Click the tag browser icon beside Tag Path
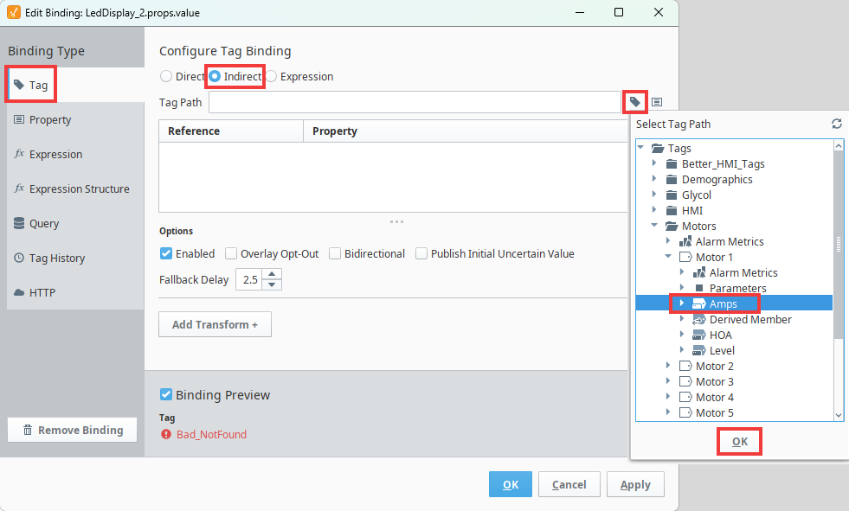The image size is (849, 511). [634, 102]
